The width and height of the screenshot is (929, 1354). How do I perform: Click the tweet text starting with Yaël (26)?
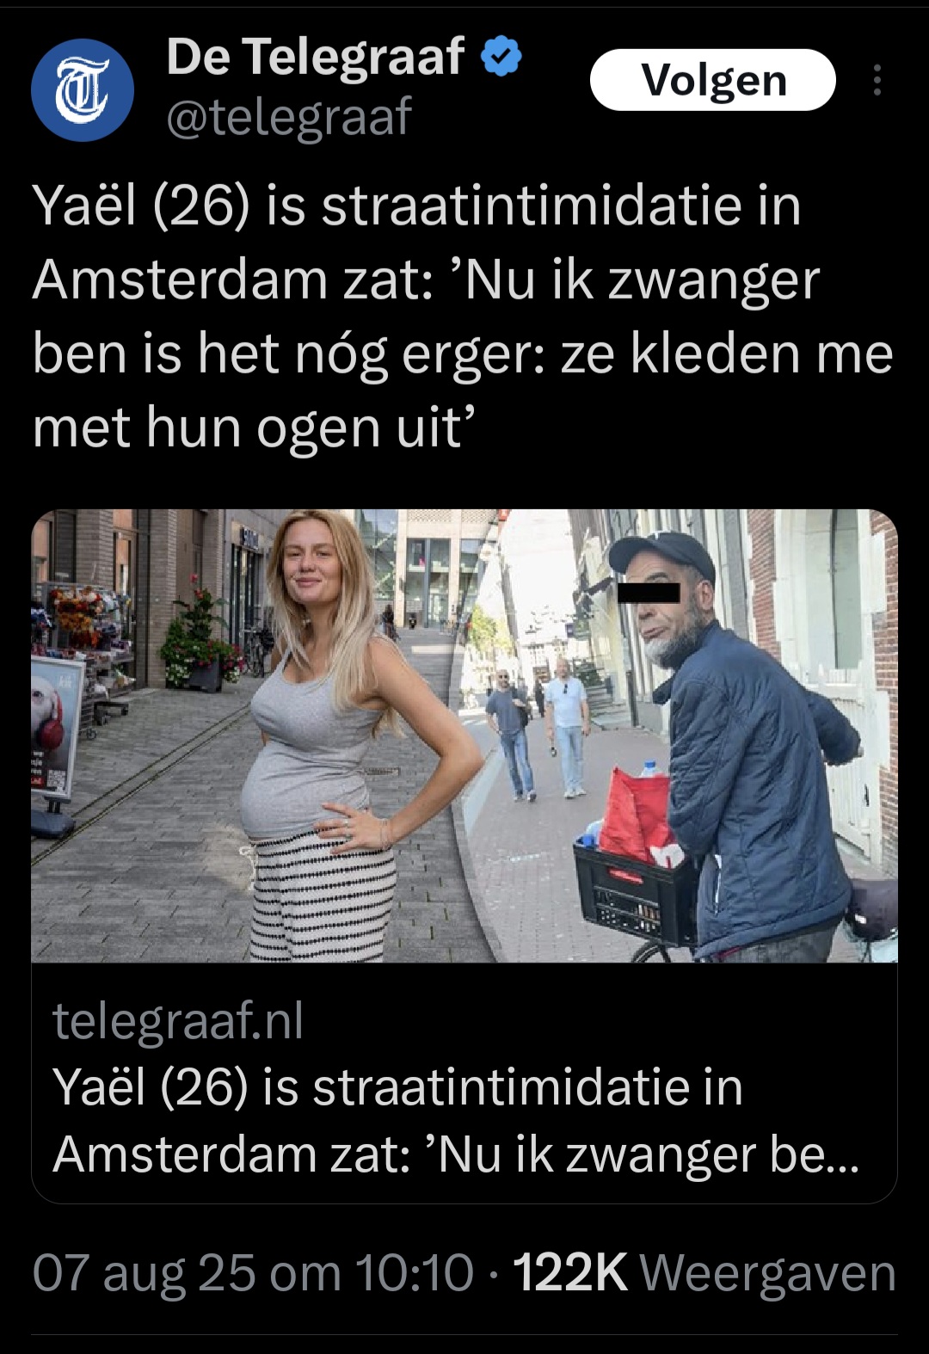tap(463, 317)
